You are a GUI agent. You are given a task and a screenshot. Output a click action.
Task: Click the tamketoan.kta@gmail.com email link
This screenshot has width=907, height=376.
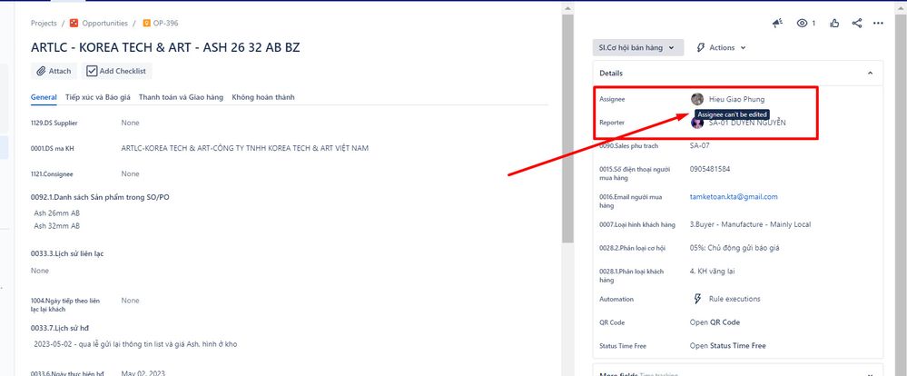pos(734,196)
